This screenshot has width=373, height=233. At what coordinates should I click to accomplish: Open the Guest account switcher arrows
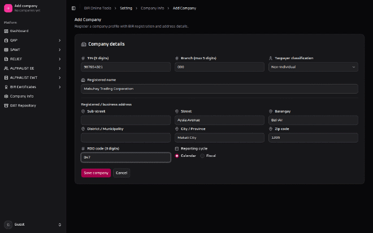[x=60, y=225]
